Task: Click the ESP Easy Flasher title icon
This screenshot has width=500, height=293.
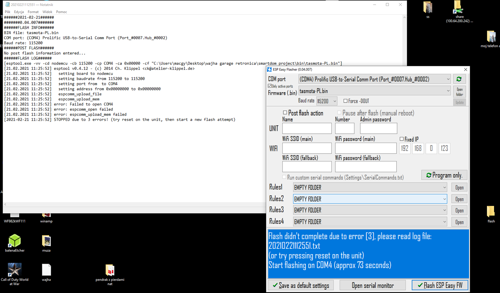Action: tap(269, 69)
